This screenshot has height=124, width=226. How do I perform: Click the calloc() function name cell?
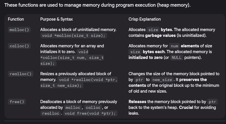pyautogui.click(x=19, y=46)
